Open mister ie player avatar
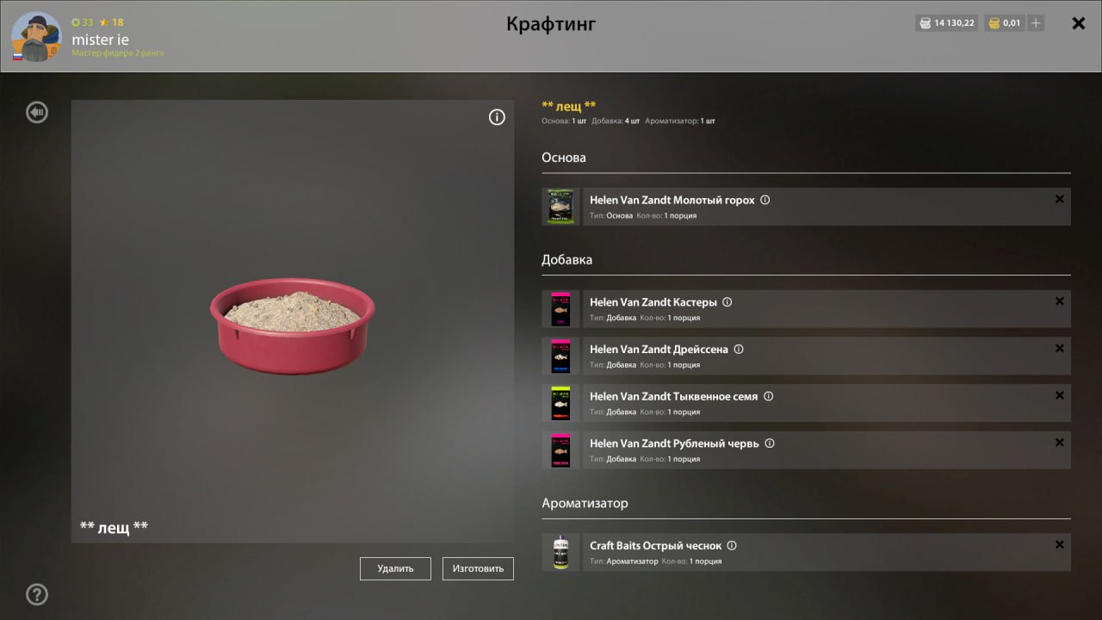This screenshot has width=1102, height=620. [x=36, y=37]
